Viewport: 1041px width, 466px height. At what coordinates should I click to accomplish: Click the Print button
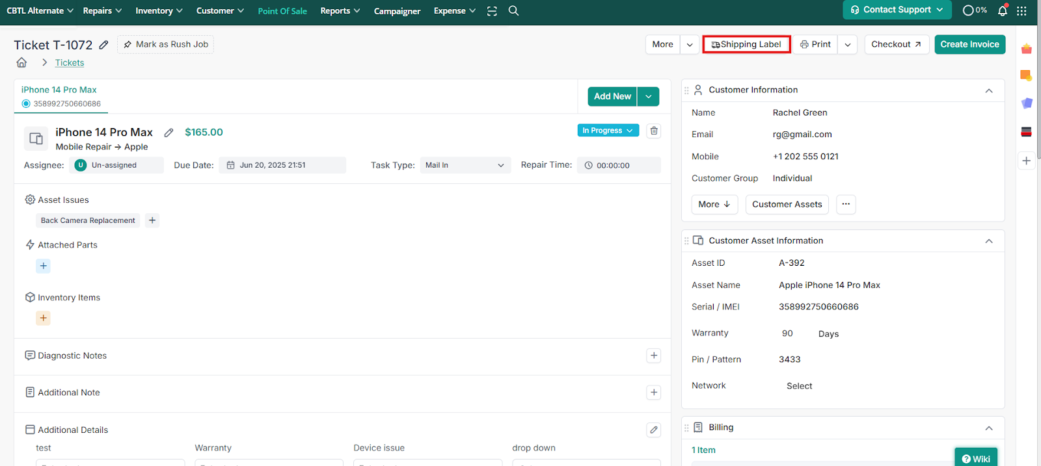click(815, 44)
